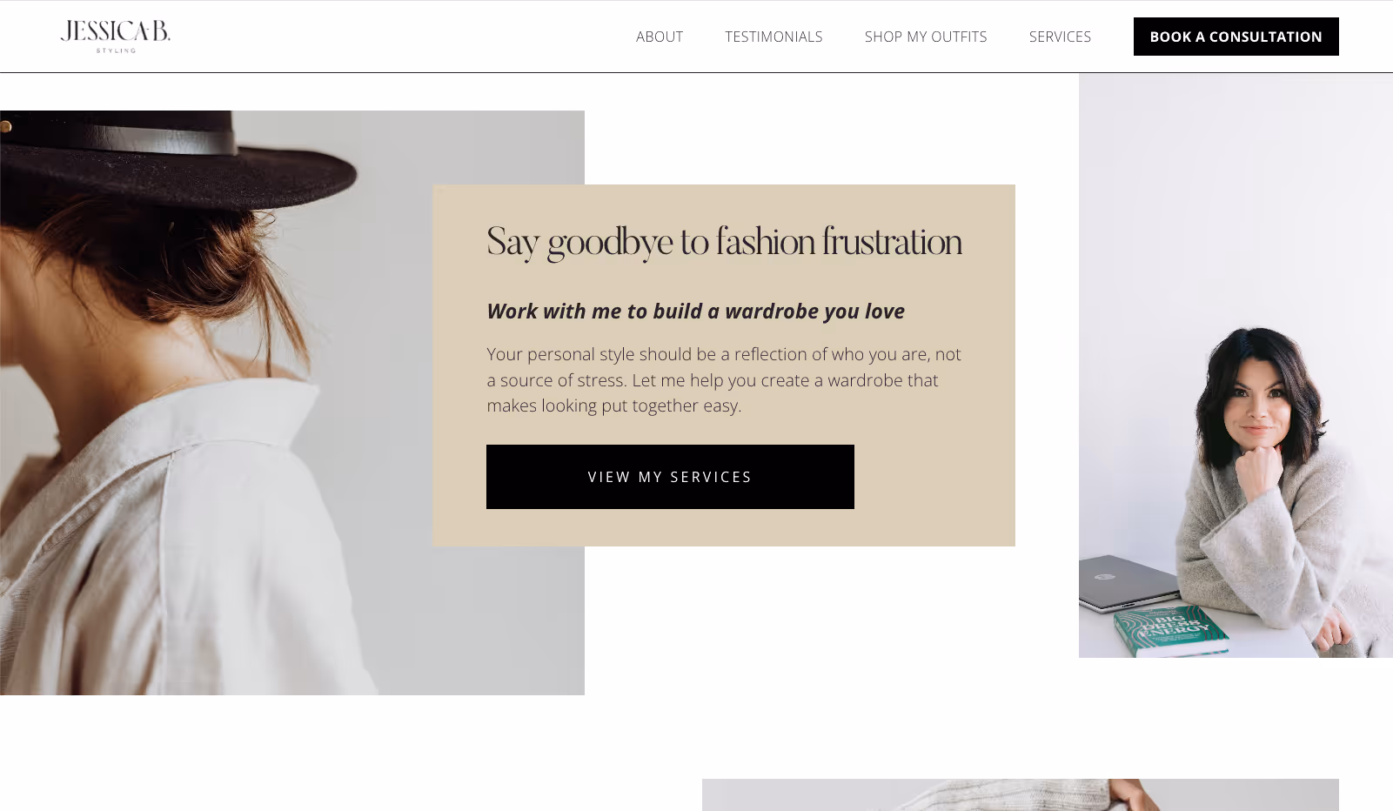Open the photo of the woman wearing a black hat
1393x811 pixels.
click(x=218, y=403)
